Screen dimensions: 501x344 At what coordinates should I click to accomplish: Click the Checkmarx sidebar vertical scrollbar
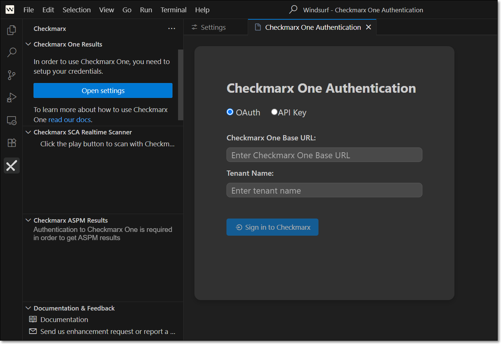coord(181,85)
